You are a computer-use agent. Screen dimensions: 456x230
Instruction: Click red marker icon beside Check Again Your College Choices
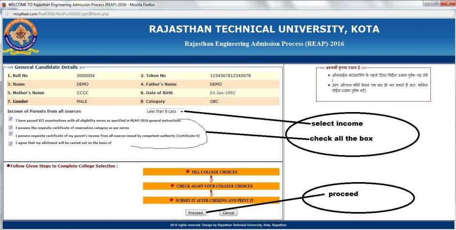pos(173,186)
